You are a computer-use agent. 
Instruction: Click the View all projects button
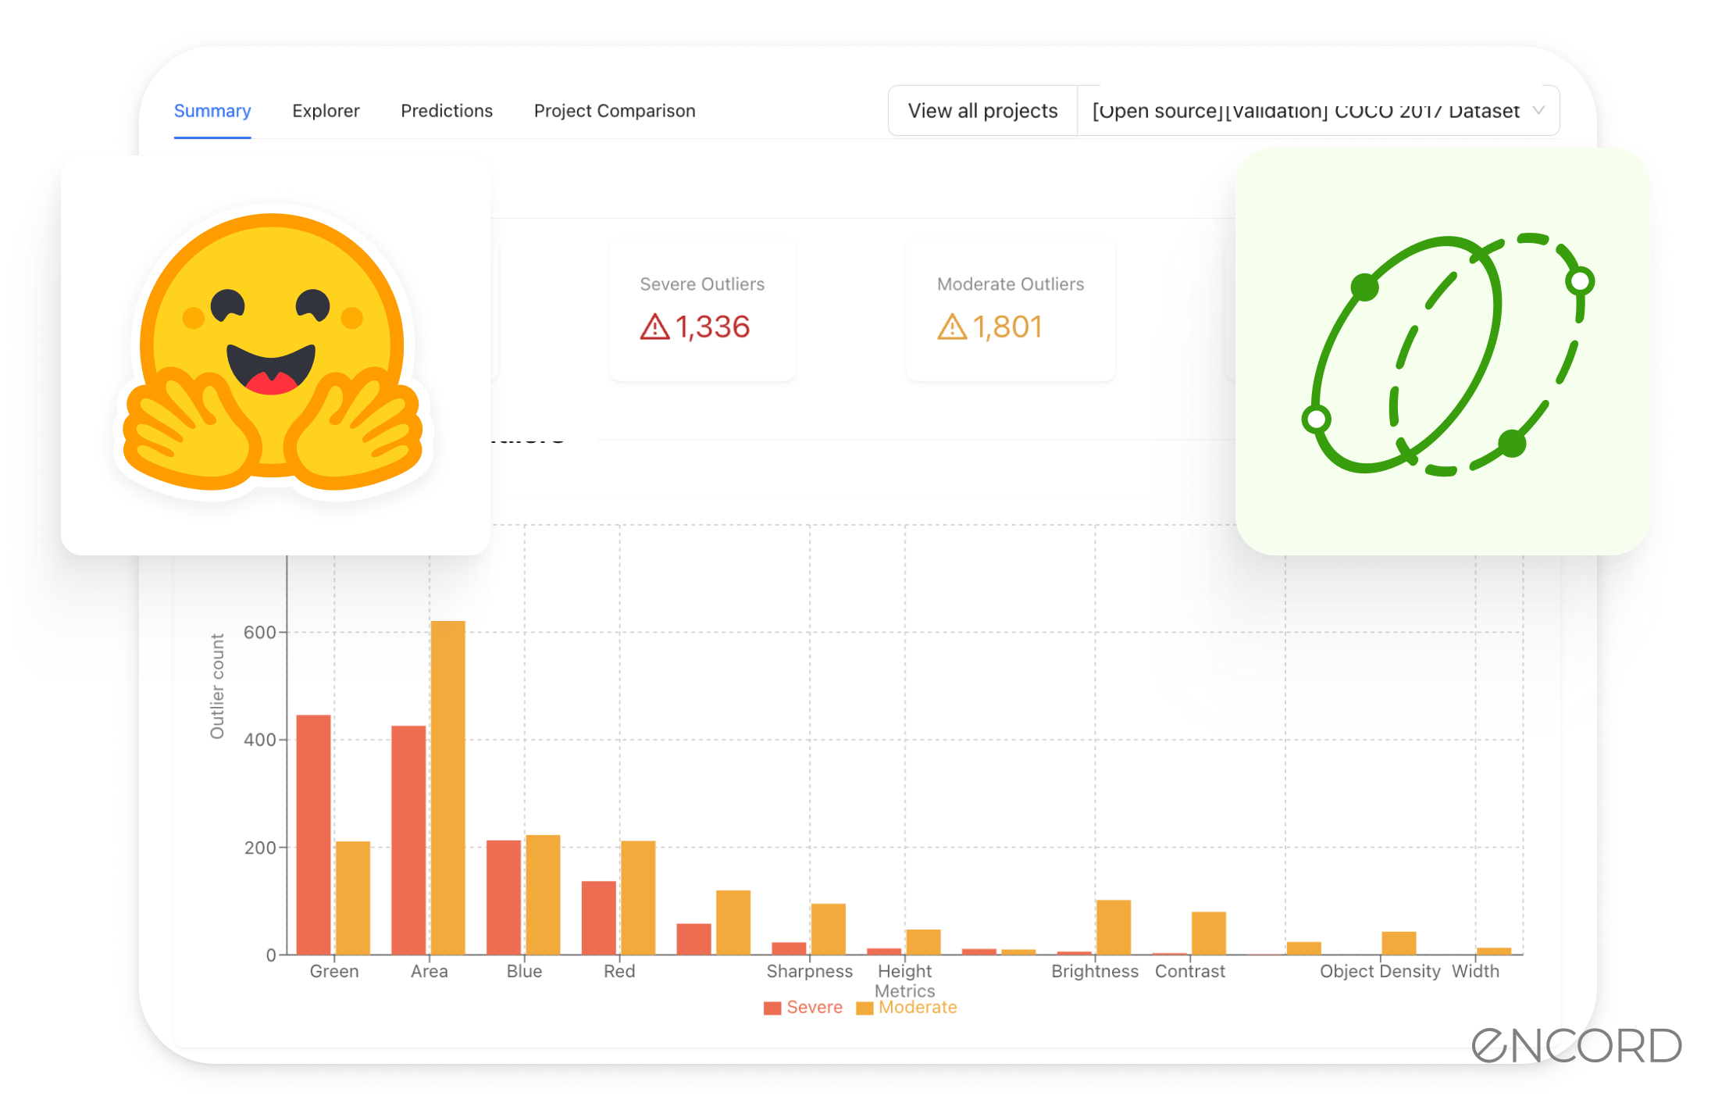pos(982,111)
